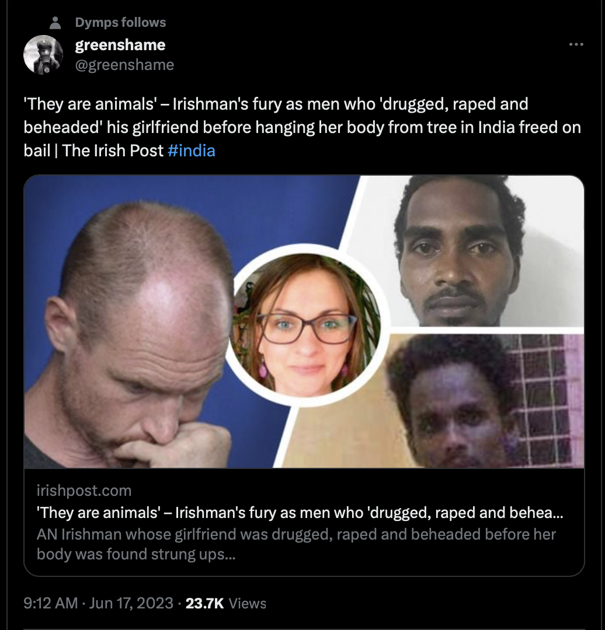Click the Views label next to 23.7K
Image resolution: width=605 pixels, height=630 pixels.
(248, 604)
